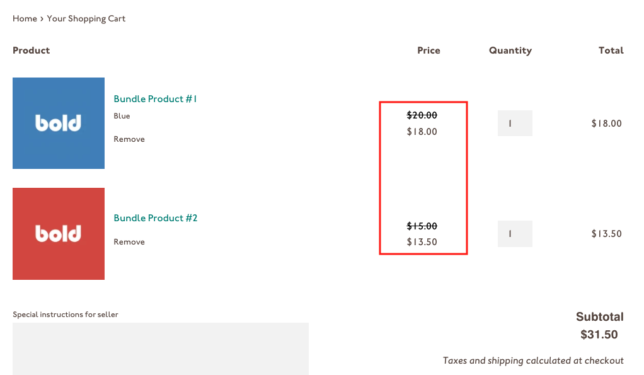The image size is (644, 375).
Task: Select quantity field for Bundle Product #2
Action: (515, 234)
